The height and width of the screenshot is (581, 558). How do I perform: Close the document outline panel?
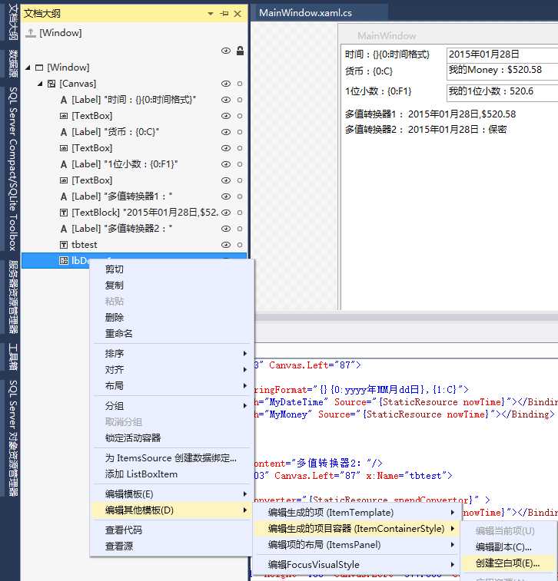point(237,14)
